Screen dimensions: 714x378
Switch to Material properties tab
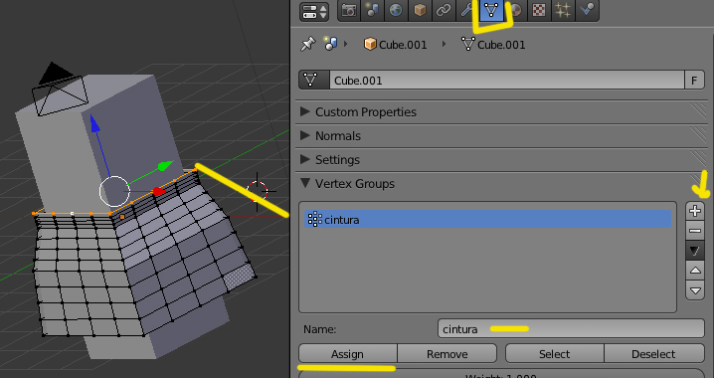515,11
